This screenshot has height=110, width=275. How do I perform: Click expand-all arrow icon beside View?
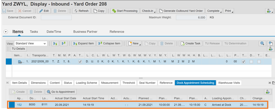[55, 43]
